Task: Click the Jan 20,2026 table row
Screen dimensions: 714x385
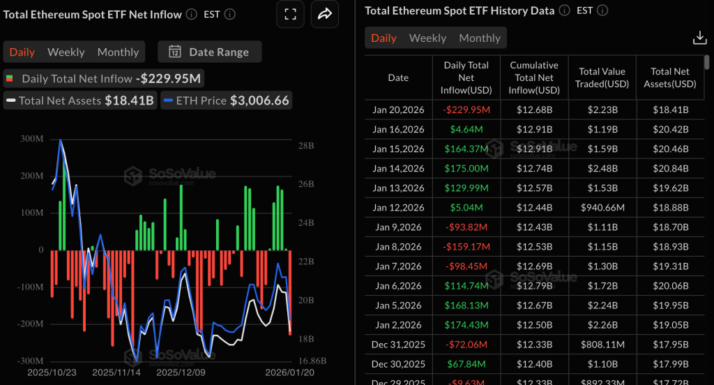Action: point(534,110)
